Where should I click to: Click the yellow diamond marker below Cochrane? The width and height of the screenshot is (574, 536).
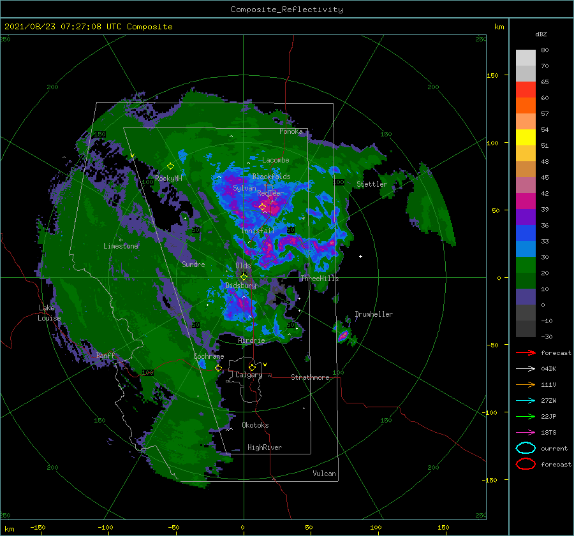[x=218, y=368]
